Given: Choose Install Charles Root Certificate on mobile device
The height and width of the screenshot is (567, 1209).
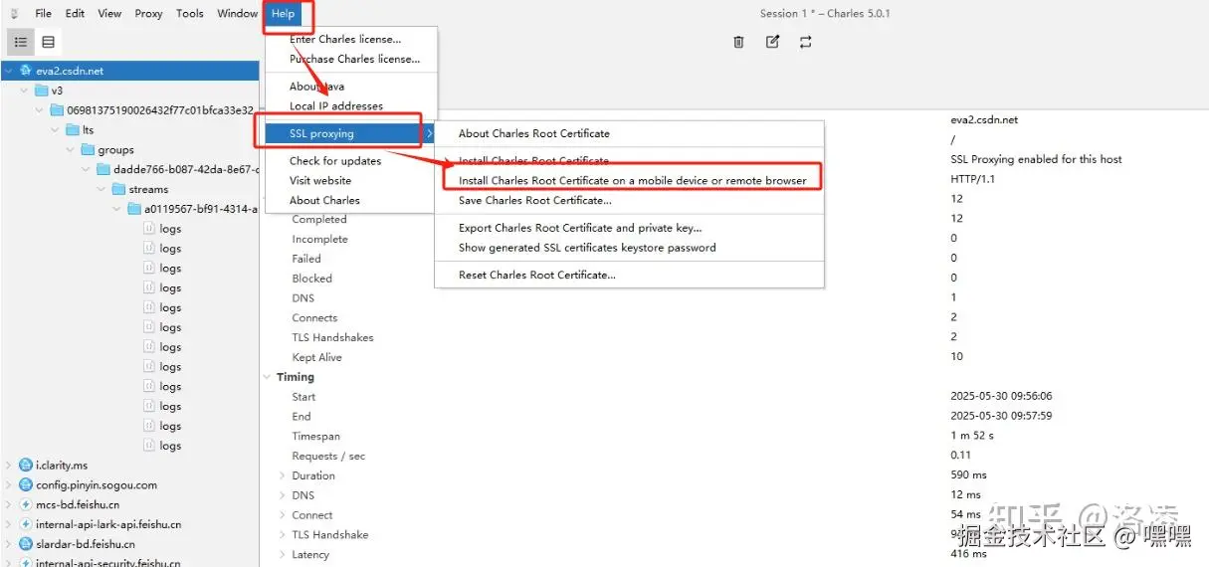Looking at the screenshot, I should coord(632,181).
